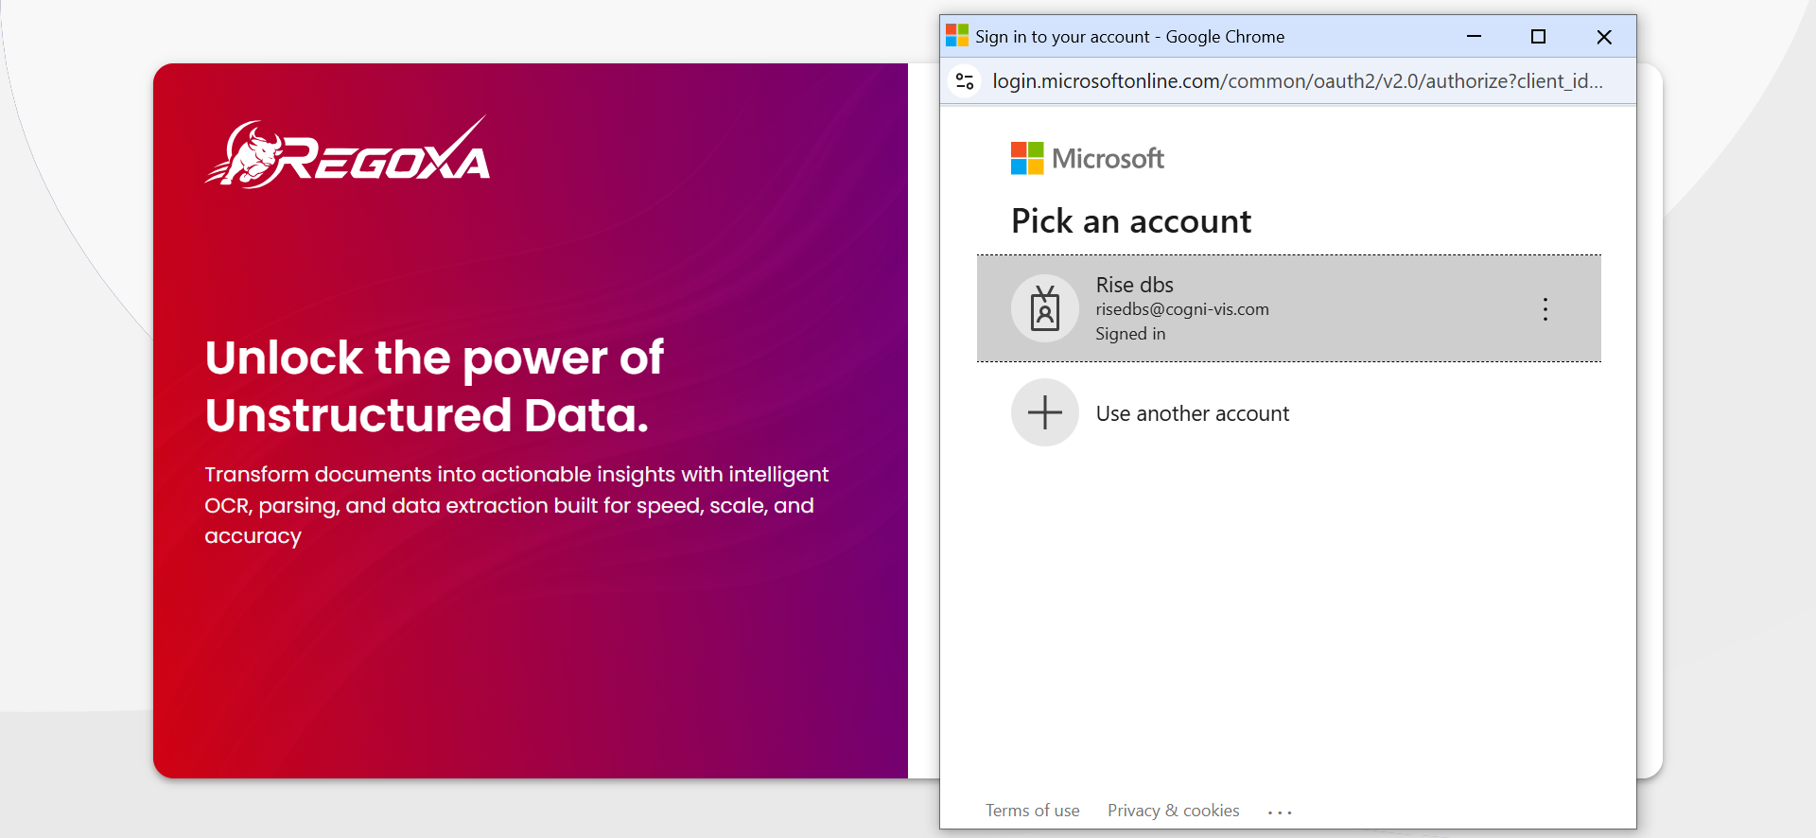1816x838 pixels.
Task: Click the "Signed in" status text
Action: click(1130, 334)
